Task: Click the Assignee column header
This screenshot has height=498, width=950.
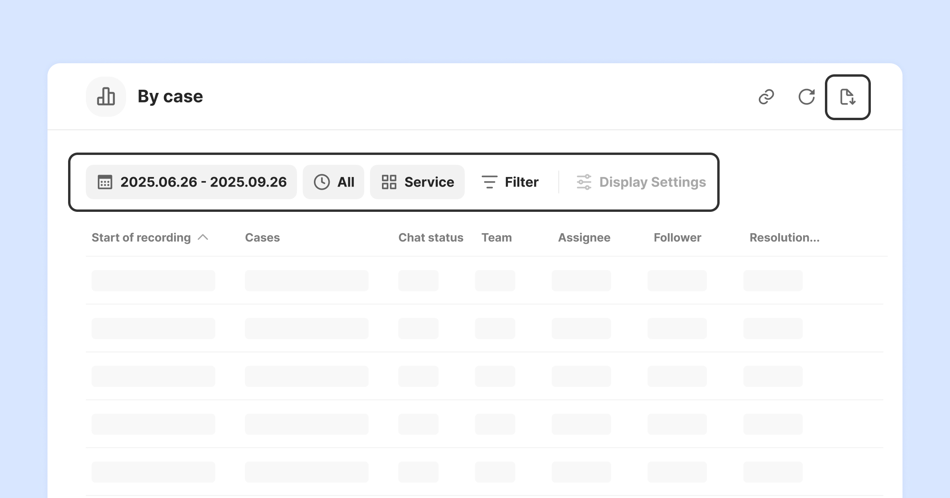Action: click(x=584, y=238)
